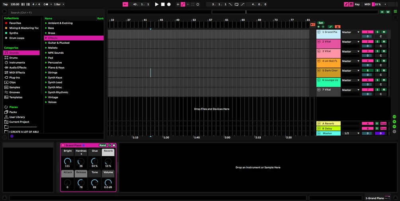Image resolution: width=400 pixels, height=201 pixels.
Task: Adjust the Bright knob
Action: click(68, 161)
